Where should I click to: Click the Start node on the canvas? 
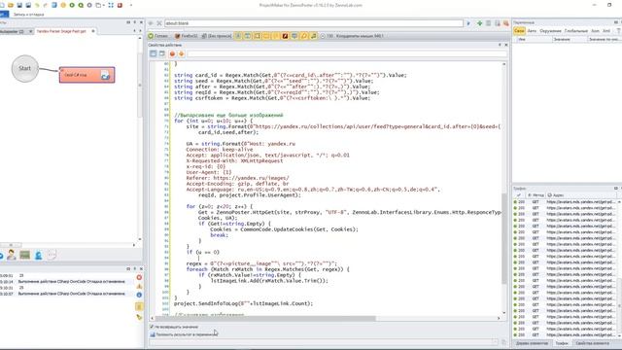(x=24, y=68)
